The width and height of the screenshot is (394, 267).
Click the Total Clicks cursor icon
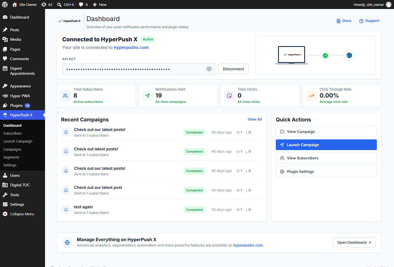pos(229,96)
